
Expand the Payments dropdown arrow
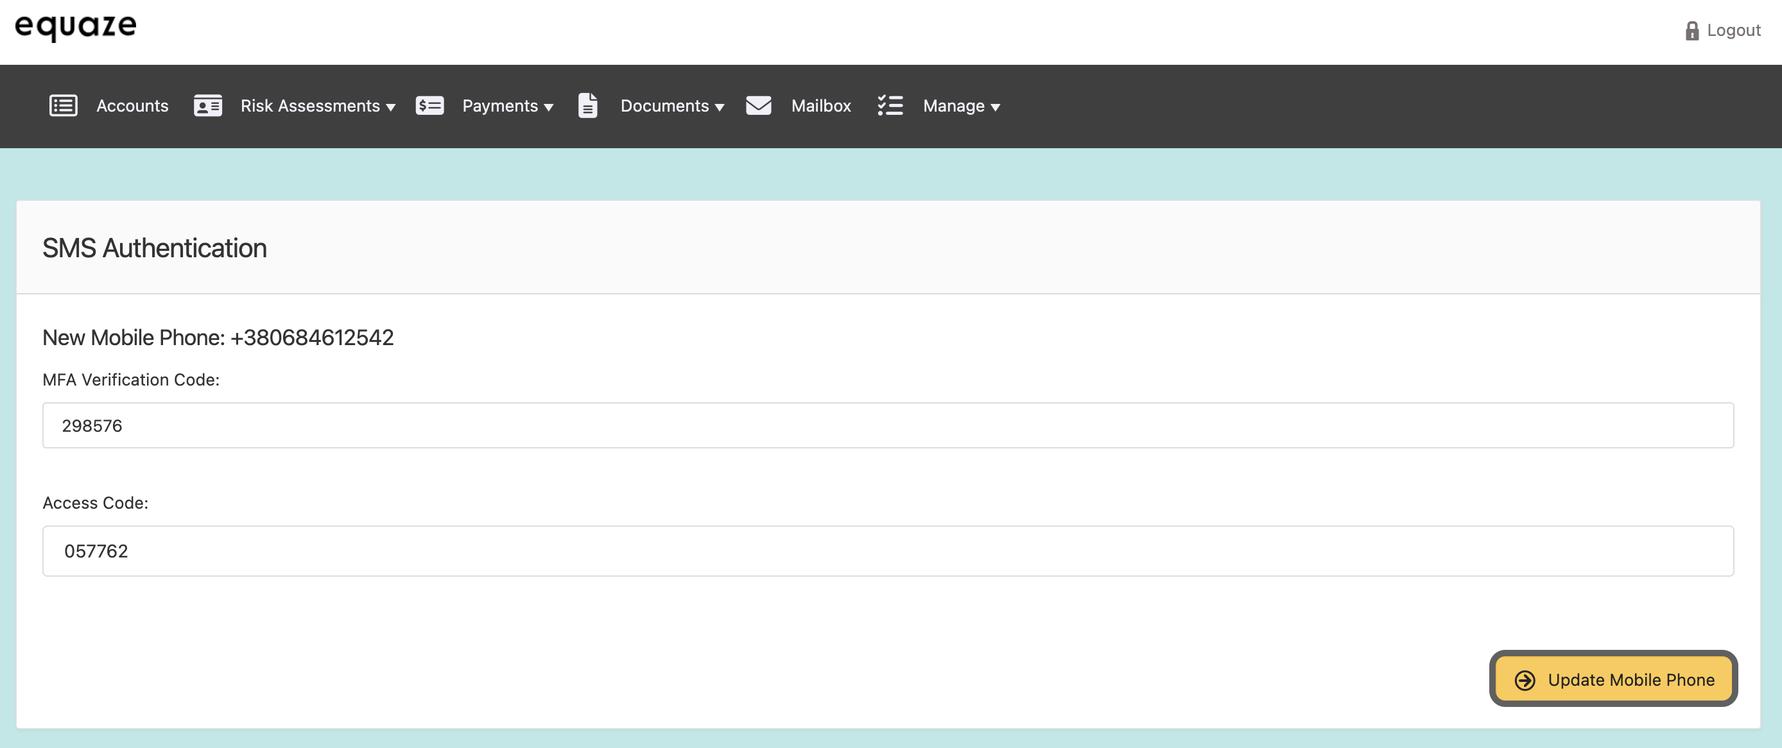[549, 107]
